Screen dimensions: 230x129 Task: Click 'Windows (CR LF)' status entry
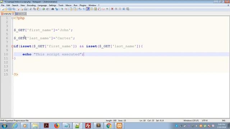point(191,121)
